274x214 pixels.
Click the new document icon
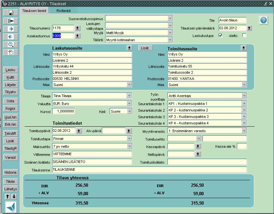11,52
